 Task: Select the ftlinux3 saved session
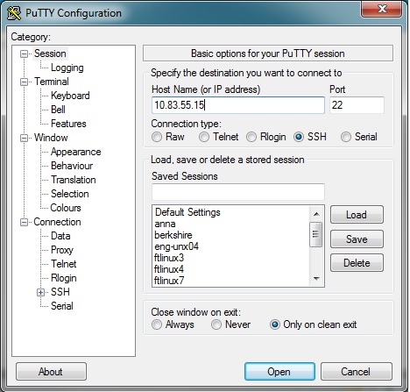click(x=231, y=258)
